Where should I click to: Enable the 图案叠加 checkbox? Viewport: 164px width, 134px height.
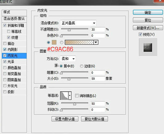click(5, 80)
